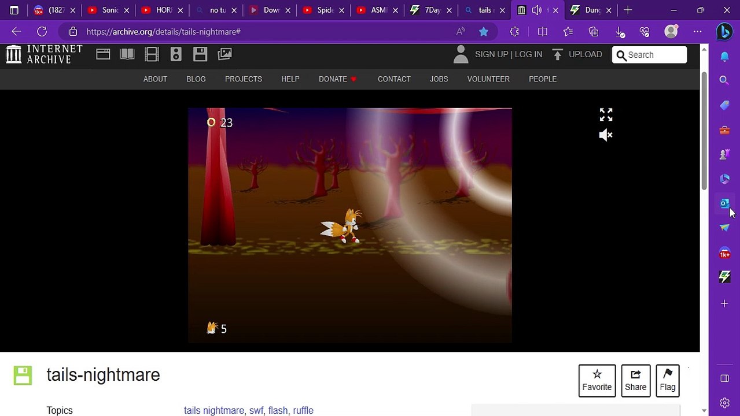This screenshot has height=416, width=740.
Task: Mute the current tab via speaker icon
Action: click(x=537, y=10)
